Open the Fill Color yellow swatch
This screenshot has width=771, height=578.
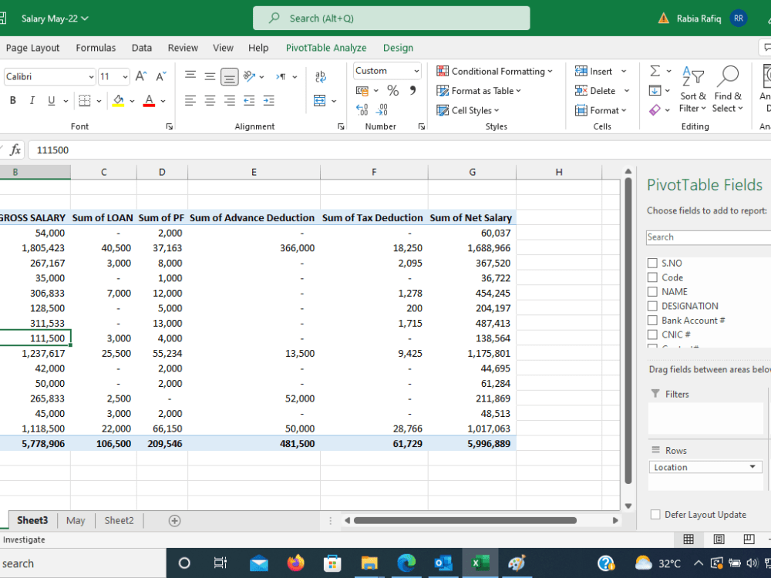coord(119,101)
